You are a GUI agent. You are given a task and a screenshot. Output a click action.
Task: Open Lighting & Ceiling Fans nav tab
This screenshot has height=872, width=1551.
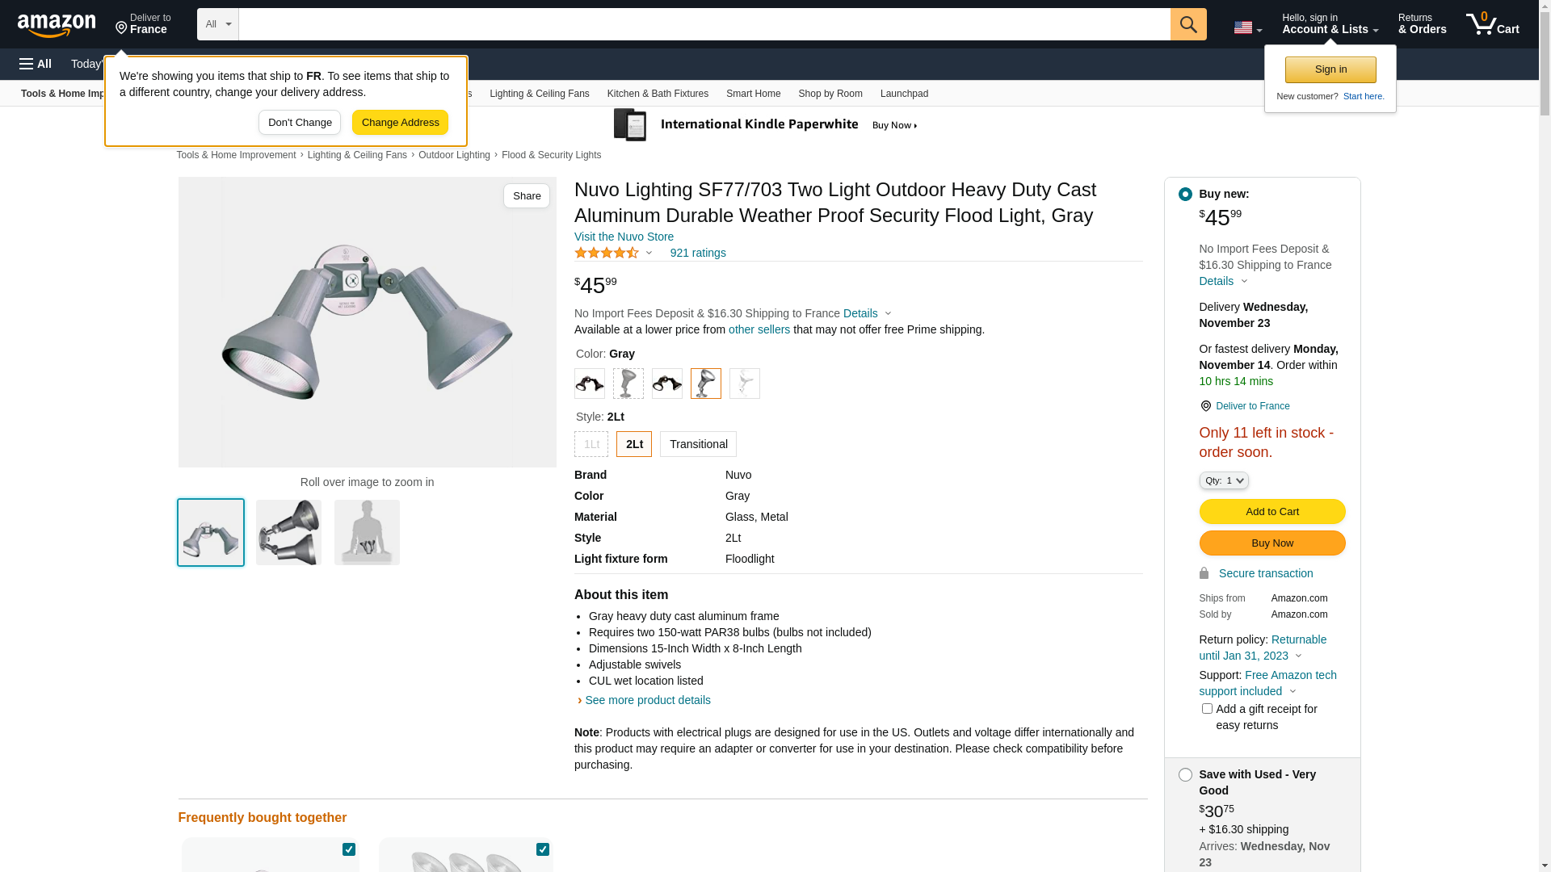[539, 94]
